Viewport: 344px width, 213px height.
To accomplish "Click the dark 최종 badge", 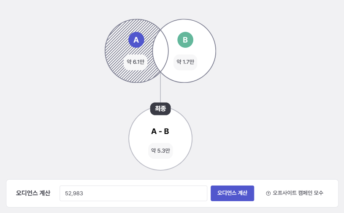I will (x=160, y=109).
